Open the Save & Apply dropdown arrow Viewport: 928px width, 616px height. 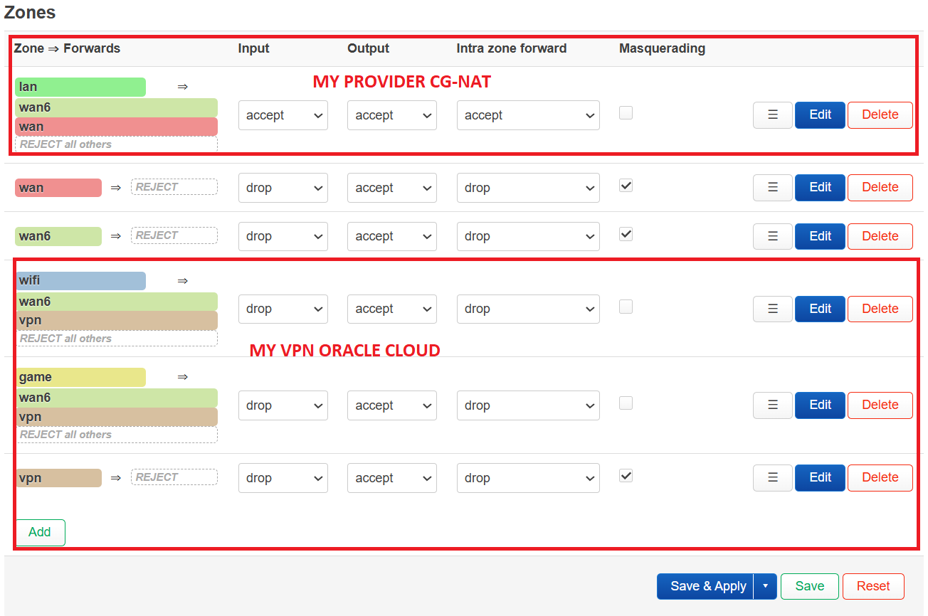(x=765, y=586)
